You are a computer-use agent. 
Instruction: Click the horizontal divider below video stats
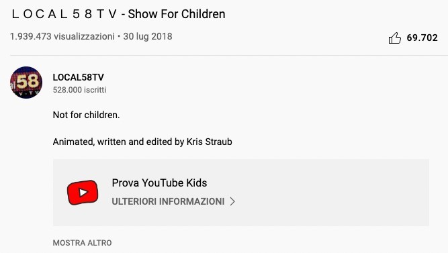(229, 55)
